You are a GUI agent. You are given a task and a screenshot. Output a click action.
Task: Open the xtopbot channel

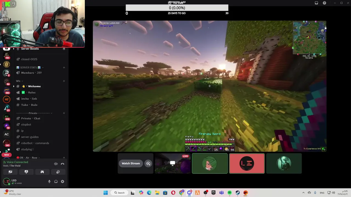pyautogui.click(x=26, y=124)
